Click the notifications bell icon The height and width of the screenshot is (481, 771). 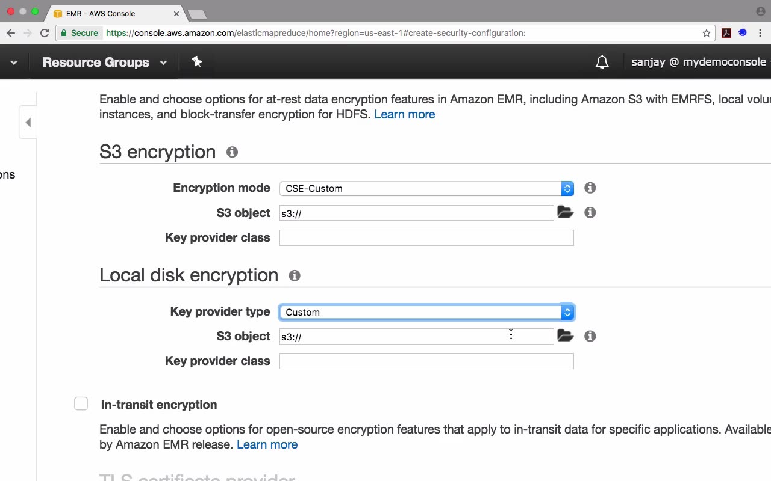click(602, 63)
